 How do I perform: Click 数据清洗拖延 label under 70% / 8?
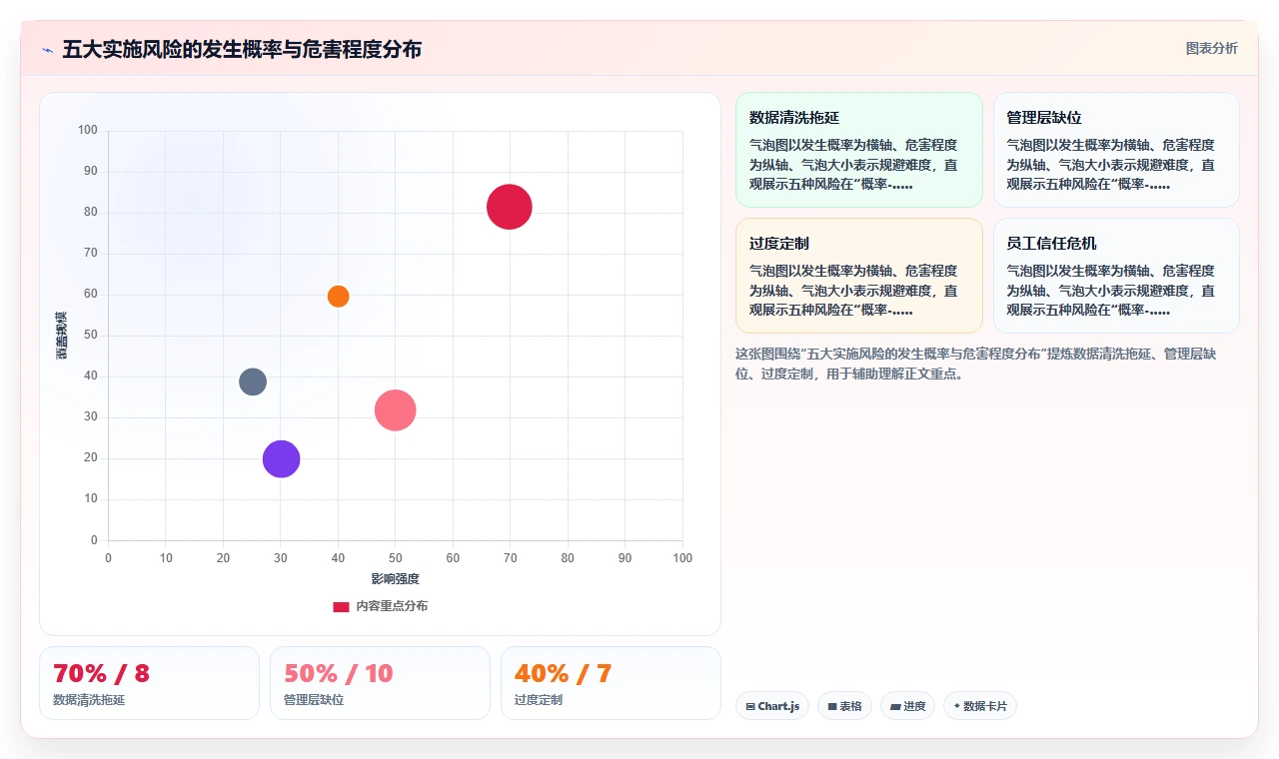89,700
